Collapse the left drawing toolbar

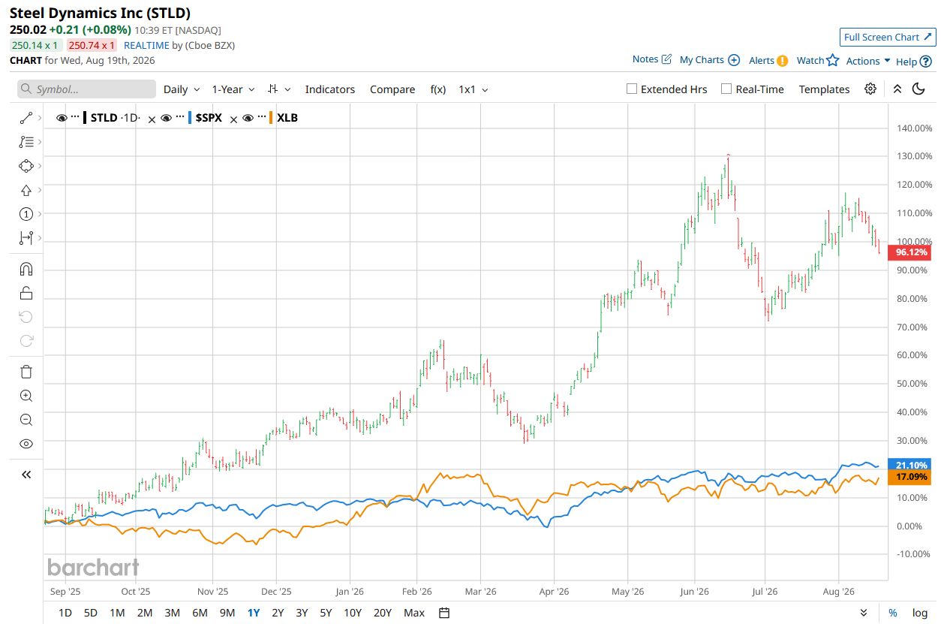(x=26, y=475)
